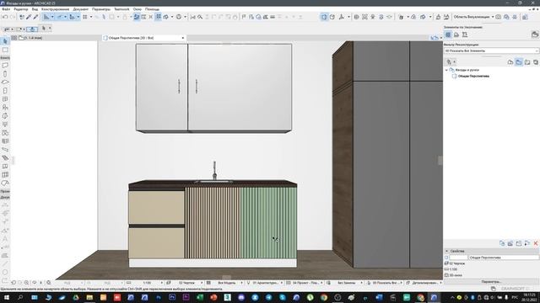Viewport: 540px width, 303px height.
Task: Open Excel from the taskbar
Action: coord(200,297)
